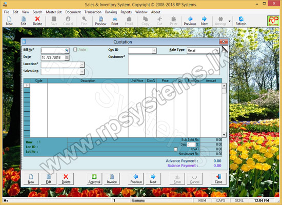
Task: Click the Invoice button
Action: 112,179
